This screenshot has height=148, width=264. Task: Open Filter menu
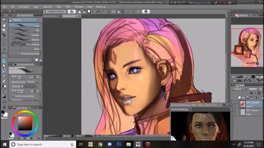[68, 7]
